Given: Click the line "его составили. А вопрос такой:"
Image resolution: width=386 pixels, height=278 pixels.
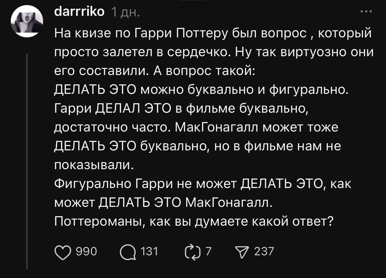Looking at the screenshot, I should click(x=154, y=71).
